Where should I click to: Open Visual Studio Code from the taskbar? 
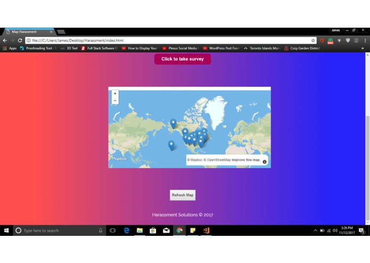click(206, 231)
